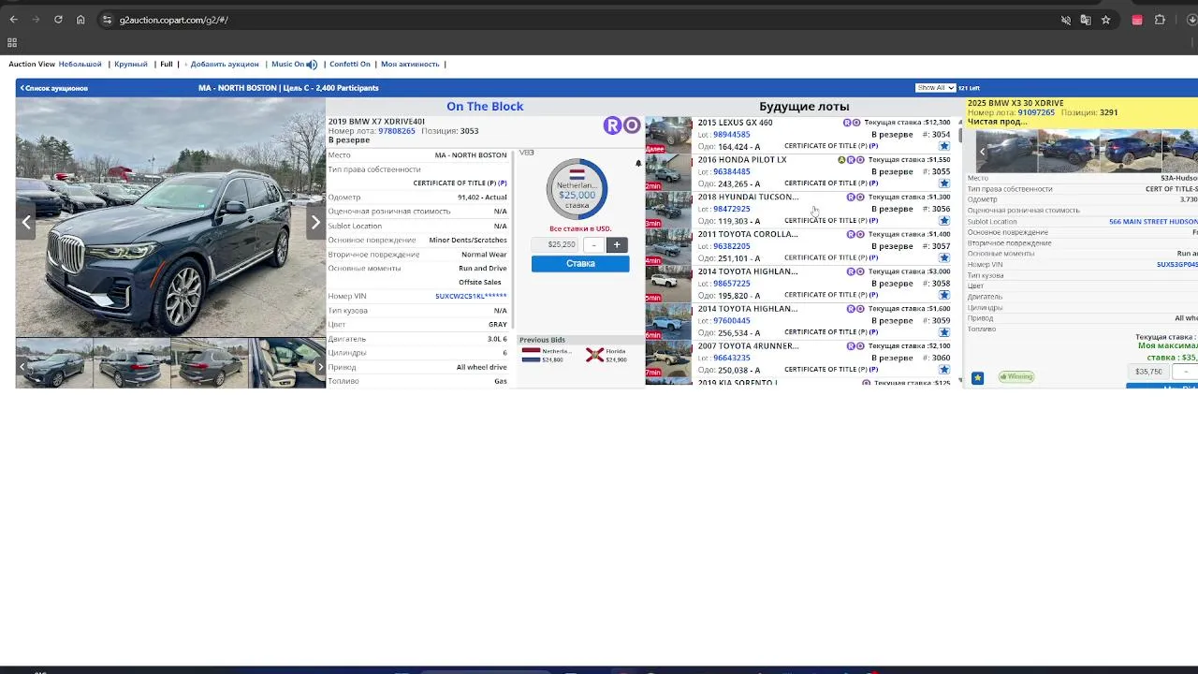1198x674 pixels.
Task: Open Моя активность
Action: [410, 65]
